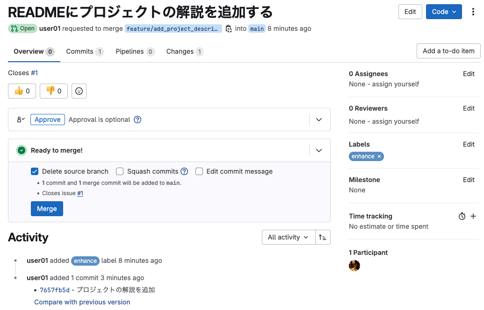Copy the source branch name icon
Image resolution: width=484 pixels, height=310 pixels.
pos(229,28)
